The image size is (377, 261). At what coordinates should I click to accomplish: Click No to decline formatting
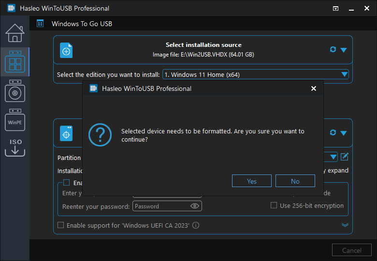click(x=295, y=181)
